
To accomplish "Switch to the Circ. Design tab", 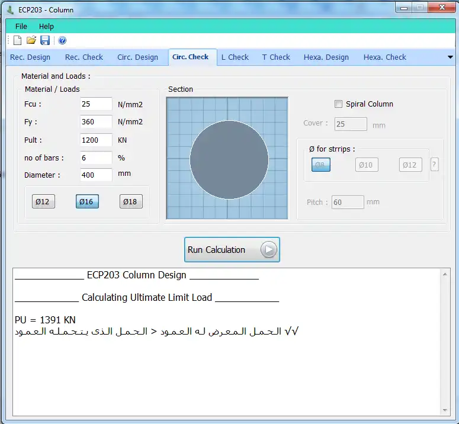I will pyautogui.click(x=137, y=57).
